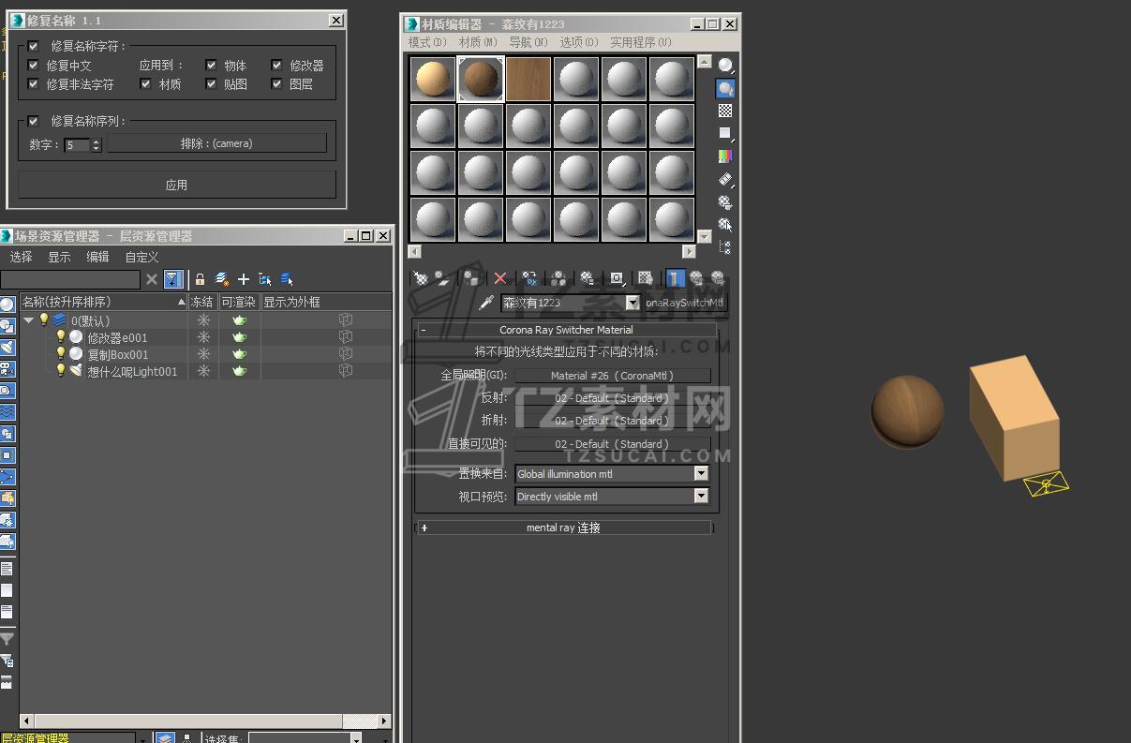Click the lock icon in scene explorer toolbar

pos(200,279)
